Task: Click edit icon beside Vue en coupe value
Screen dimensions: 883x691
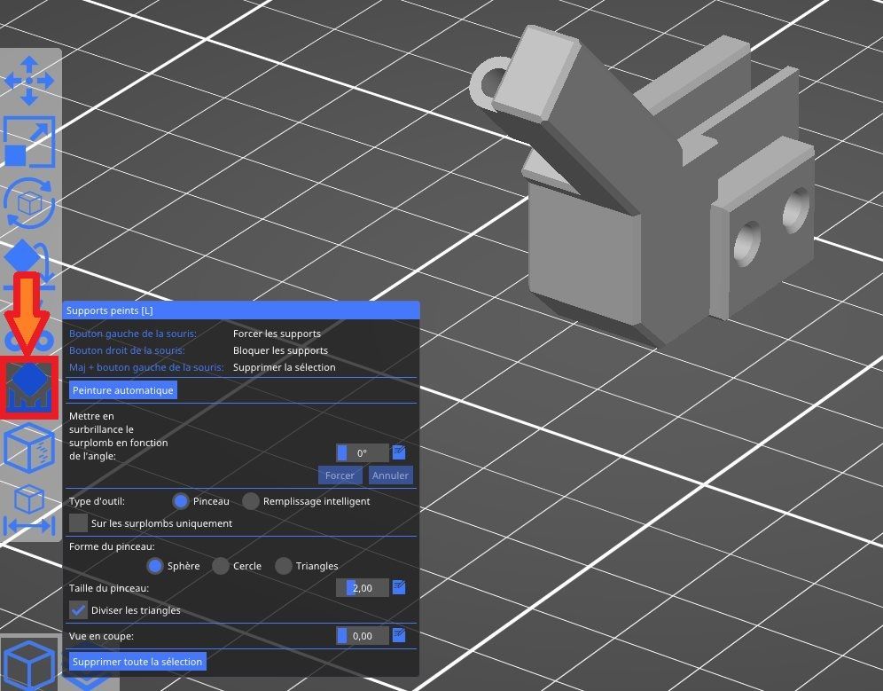Action: click(x=399, y=635)
